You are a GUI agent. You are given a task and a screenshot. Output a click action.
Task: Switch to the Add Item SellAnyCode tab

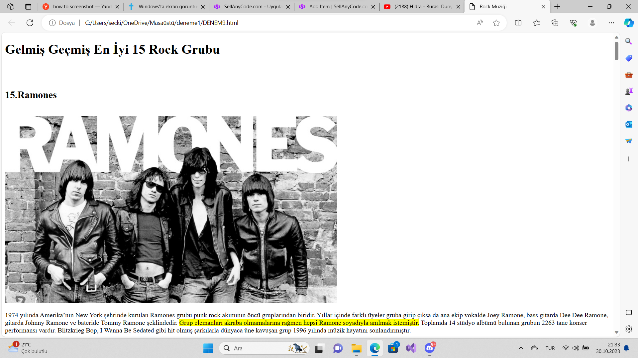pyautogui.click(x=337, y=7)
